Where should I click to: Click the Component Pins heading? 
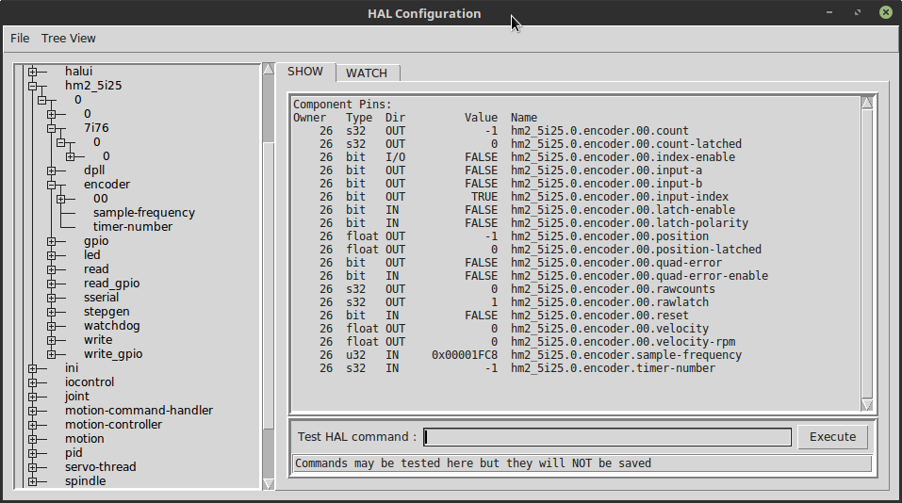pyautogui.click(x=342, y=105)
